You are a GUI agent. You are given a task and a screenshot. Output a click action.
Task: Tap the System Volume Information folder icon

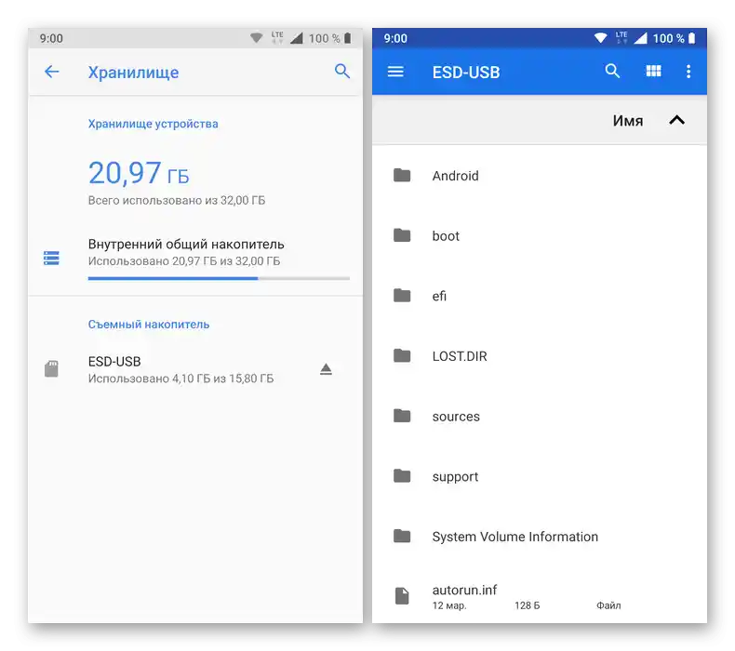pyautogui.click(x=402, y=536)
